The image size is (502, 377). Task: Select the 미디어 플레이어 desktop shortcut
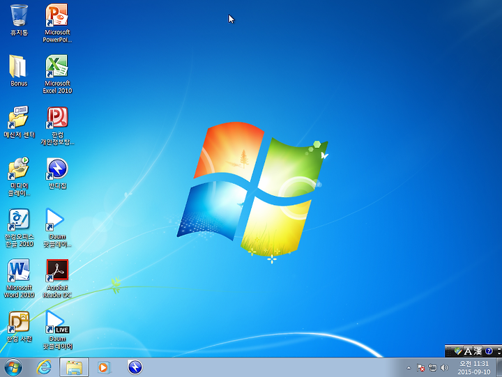tap(19, 176)
